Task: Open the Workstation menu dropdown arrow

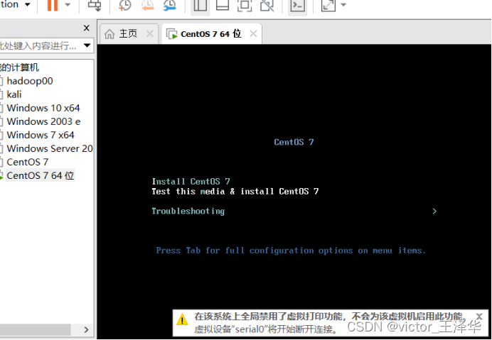Action: tap(27, 4)
